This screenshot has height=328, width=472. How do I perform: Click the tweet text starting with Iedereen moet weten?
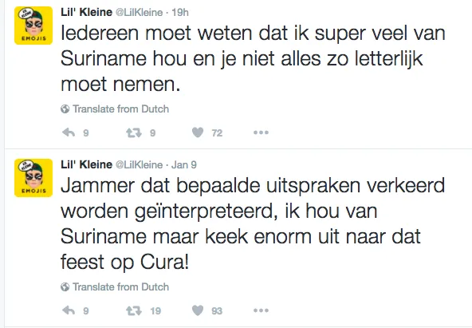tap(253, 58)
